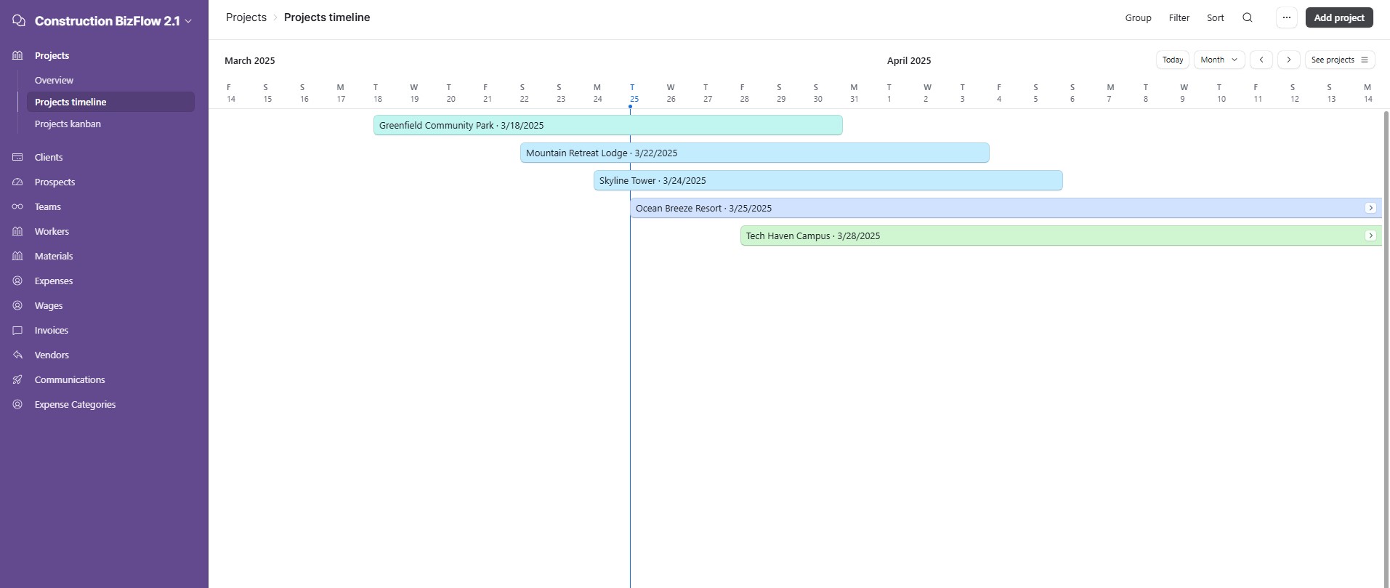This screenshot has height=588, width=1390.
Task: Go to the previous timeline period
Action: 1261,60
